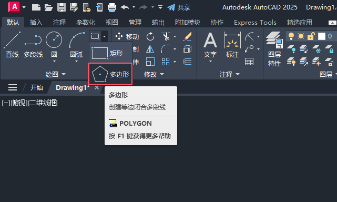Select the 圆弧 (Arc) tool
This screenshot has height=202, width=337.
click(x=77, y=45)
